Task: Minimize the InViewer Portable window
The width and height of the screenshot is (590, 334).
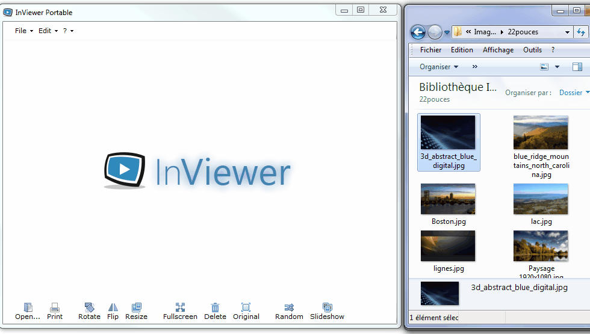Action: point(344,10)
